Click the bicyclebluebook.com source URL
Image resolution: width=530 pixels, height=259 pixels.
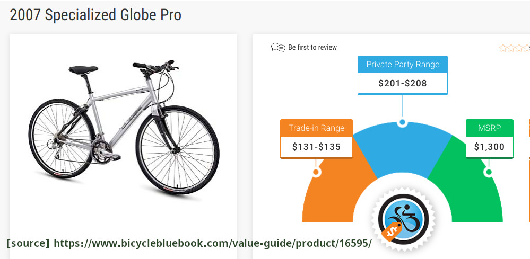tap(213, 243)
